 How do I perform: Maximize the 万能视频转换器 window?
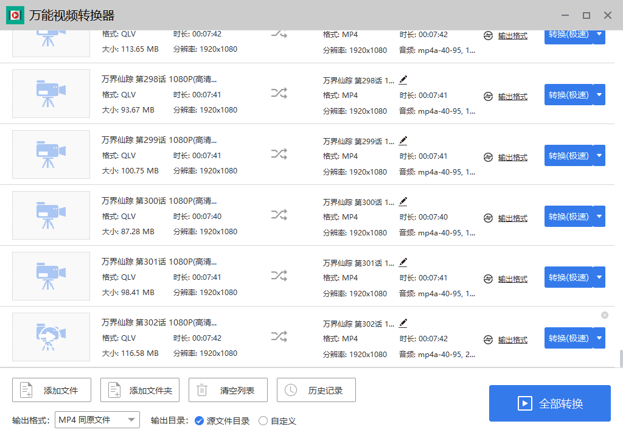(x=586, y=15)
